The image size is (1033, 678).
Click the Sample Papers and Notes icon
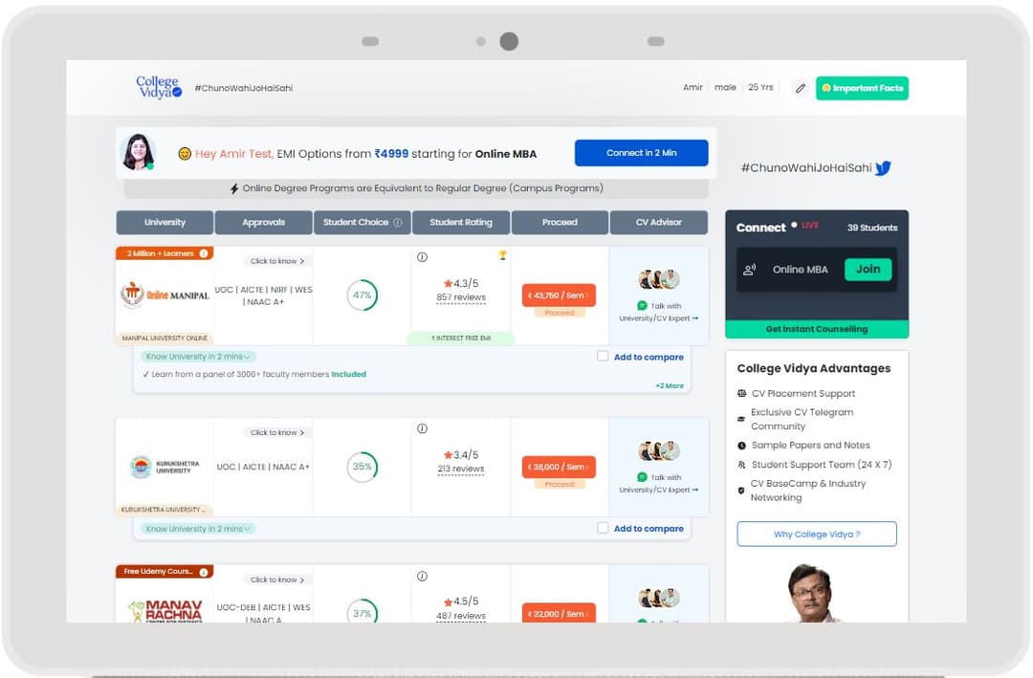pyautogui.click(x=742, y=446)
